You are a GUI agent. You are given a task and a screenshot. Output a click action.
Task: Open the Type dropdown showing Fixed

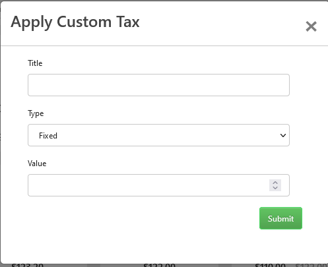pos(158,135)
